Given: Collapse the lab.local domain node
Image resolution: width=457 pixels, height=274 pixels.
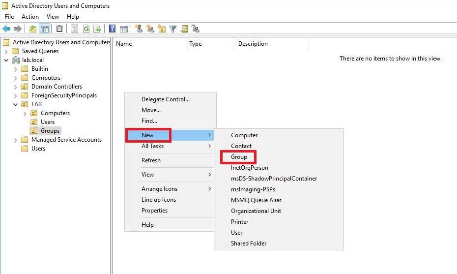Looking at the screenshot, I should click(x=6, y=61).
